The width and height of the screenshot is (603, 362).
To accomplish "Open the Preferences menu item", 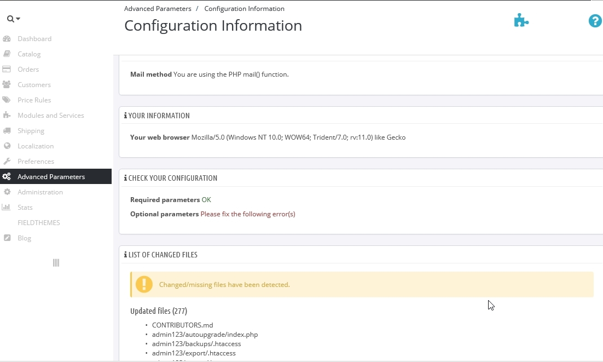I will tap(36, 162).
